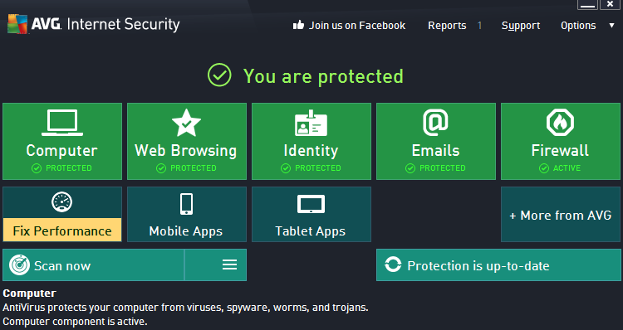Image resolution: width=623 pixels, height=330 pixels.
Task: Click the Computer tile title text
Action: [x=62, y=151]
